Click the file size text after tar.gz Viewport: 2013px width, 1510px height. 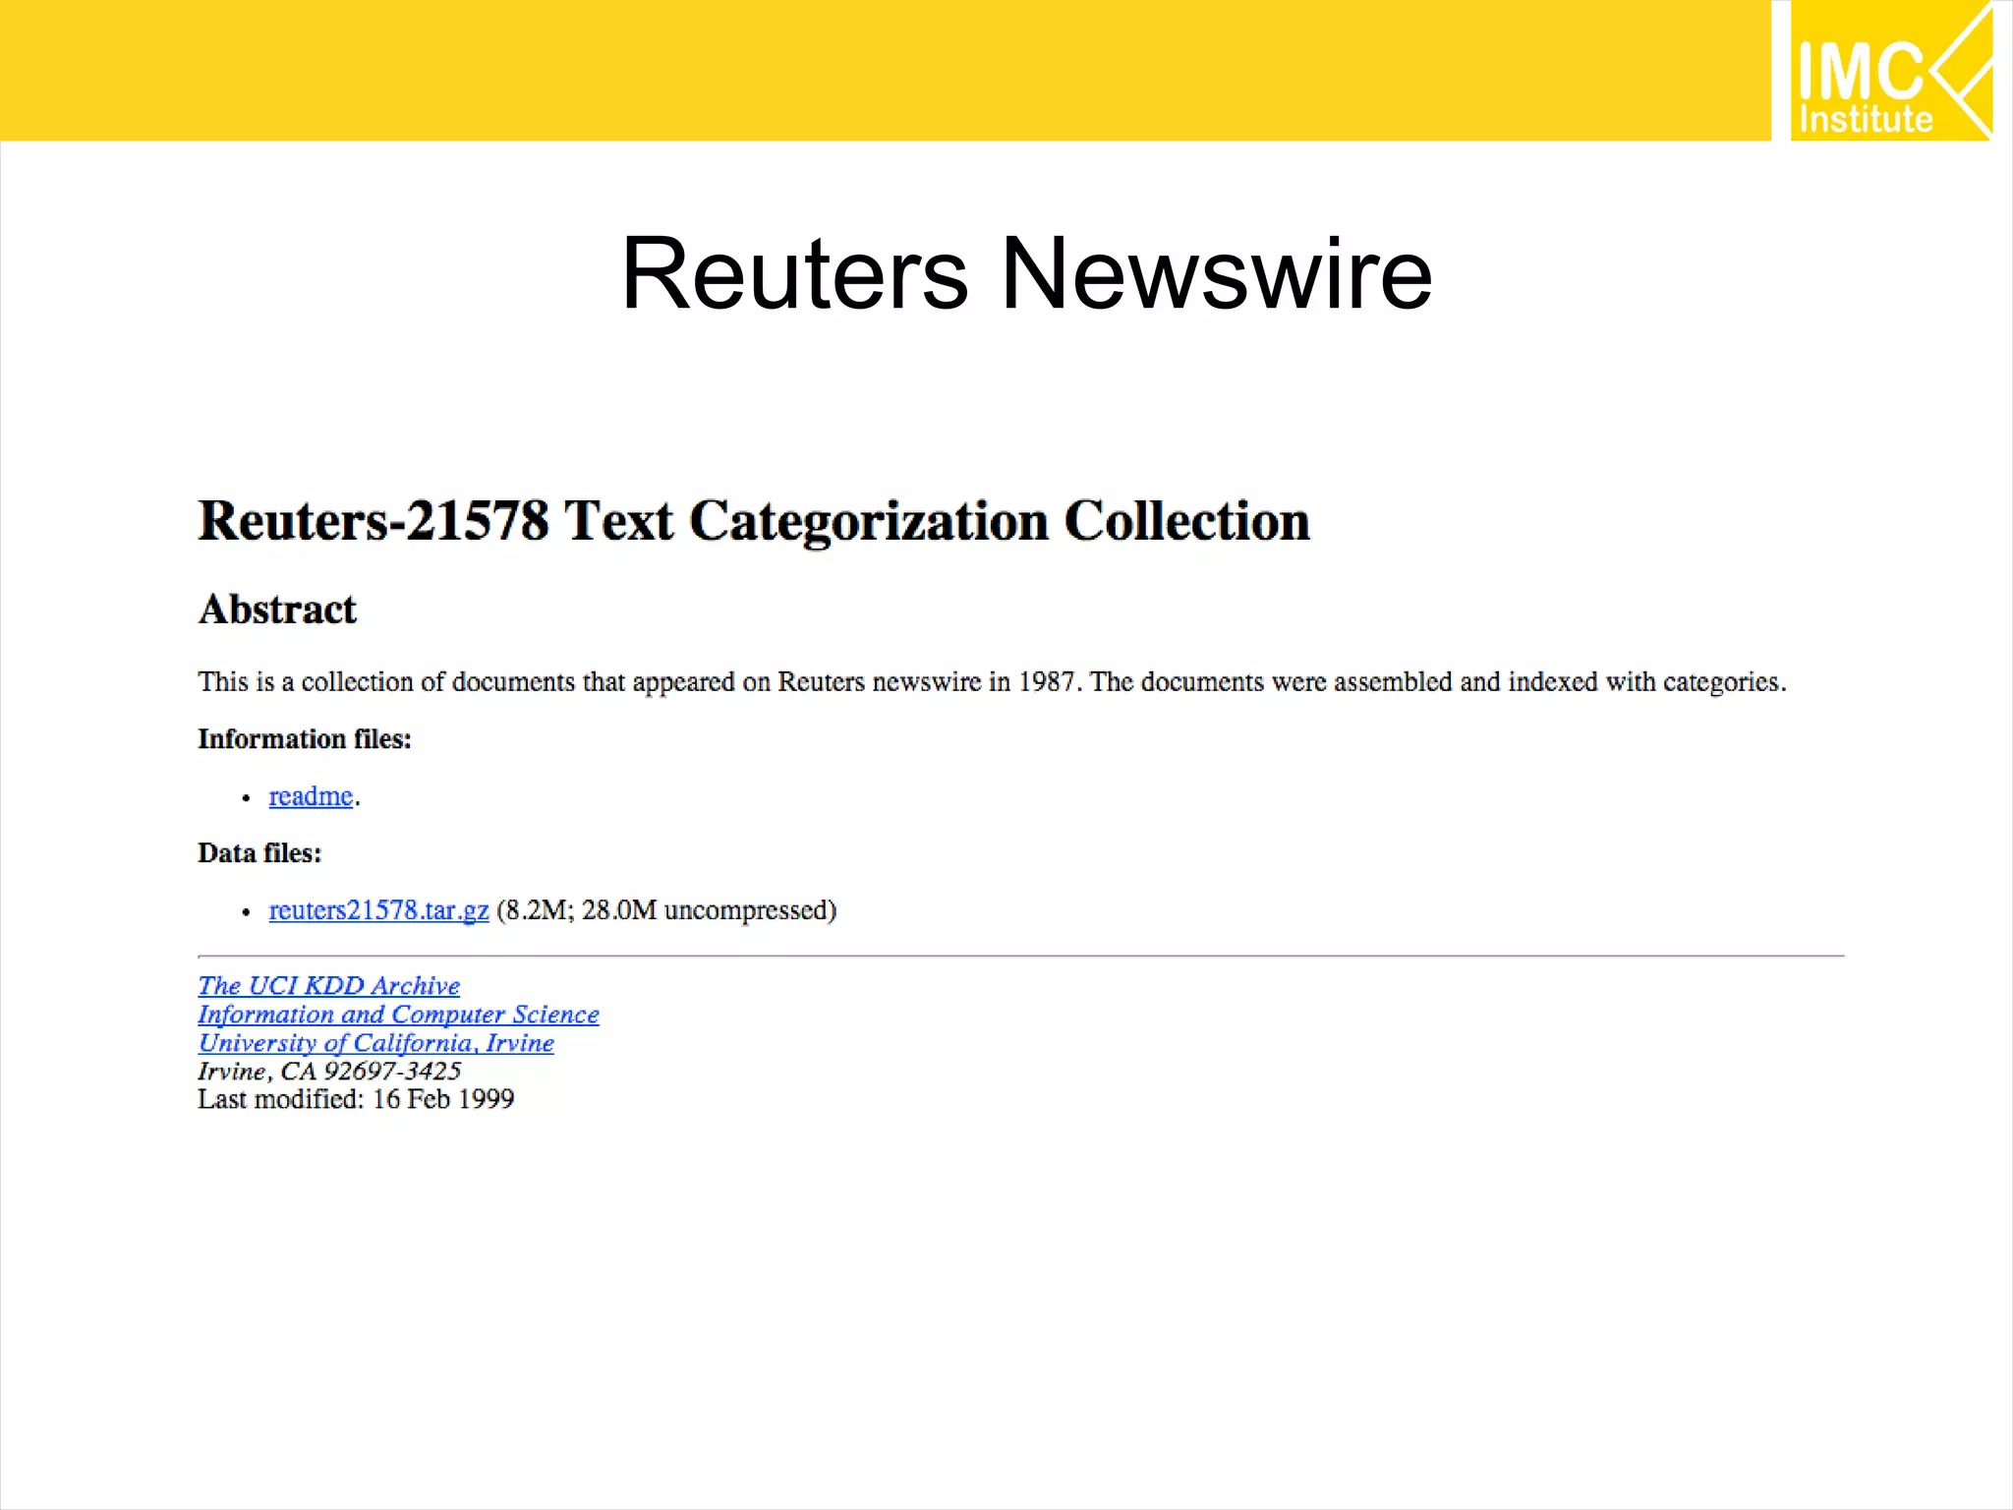click(666, 910)
